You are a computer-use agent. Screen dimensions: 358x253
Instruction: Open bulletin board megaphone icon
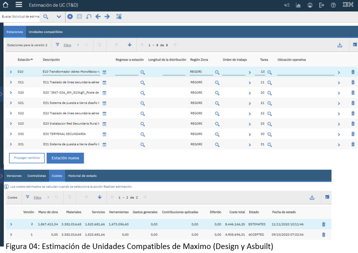[x=287, y=5]
